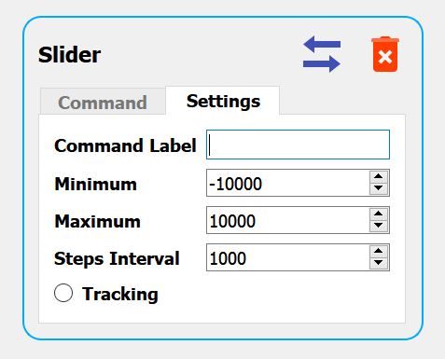The width and height of the screenshot is (445, 359).
Task: Click the Steps Interval caption text
Action: click(117, 258)
